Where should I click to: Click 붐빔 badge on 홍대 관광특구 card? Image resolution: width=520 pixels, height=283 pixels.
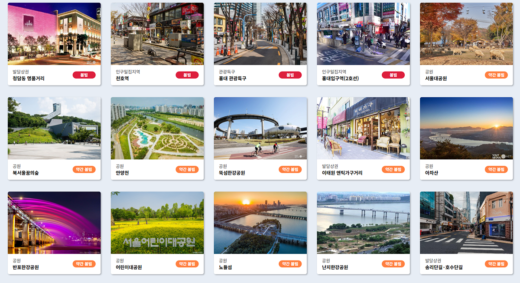pos(290,75)
